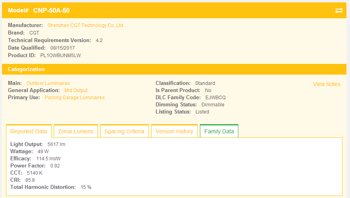Viewport: 350px width, 198px height.
Task: Click the DLC Family Code EJWBCQ
Action: click(x=215, y=98)
